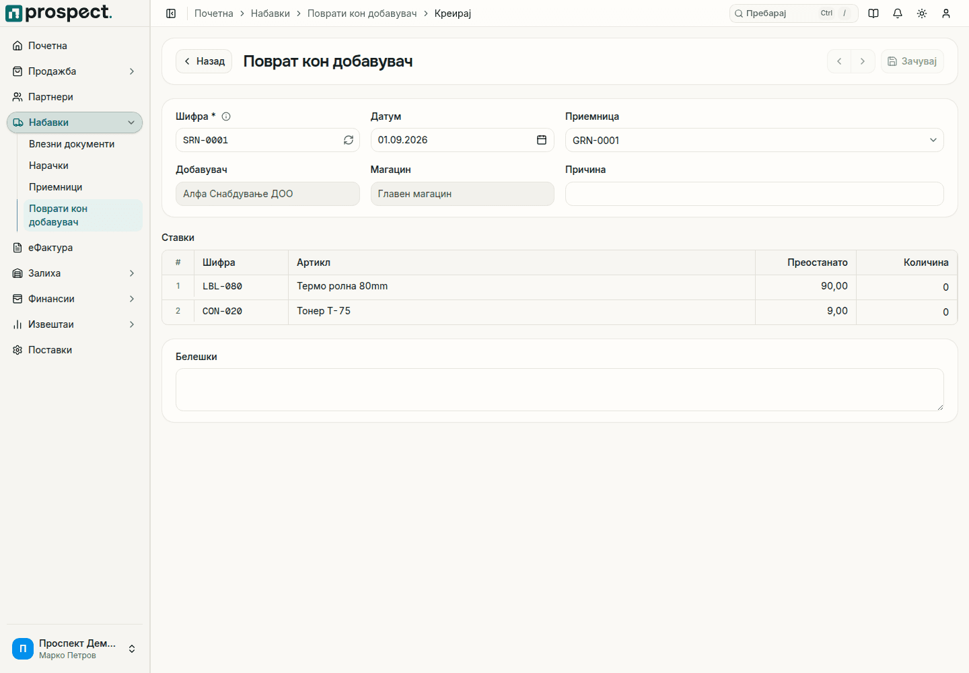
Task: Open Приемници submenu item
Action: pos(83,187)
